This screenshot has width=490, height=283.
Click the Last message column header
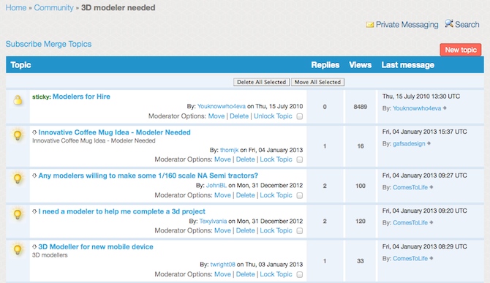[x=408, y=65]
